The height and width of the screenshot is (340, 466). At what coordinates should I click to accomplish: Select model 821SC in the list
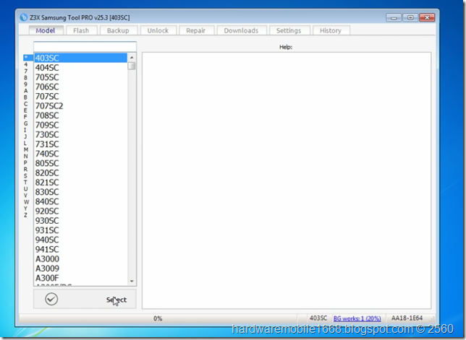pos(80,183)
